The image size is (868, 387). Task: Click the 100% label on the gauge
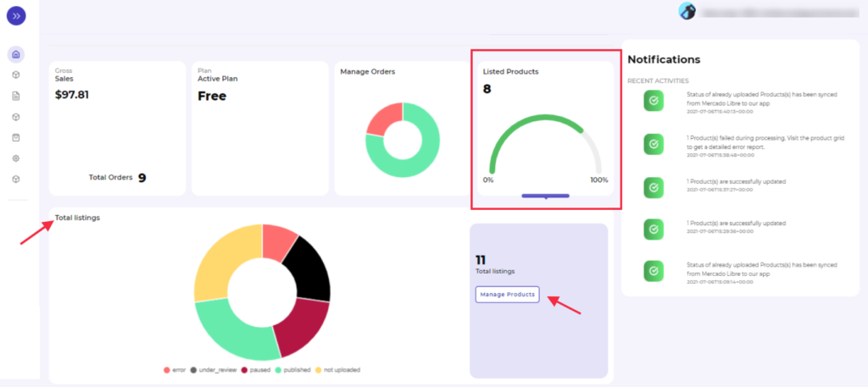[599, 180]
